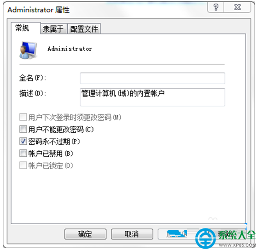Click the greyed 帐户已锁定 checkbox
The width and height of the screenshot is (257, 250).
coord(23,165)
